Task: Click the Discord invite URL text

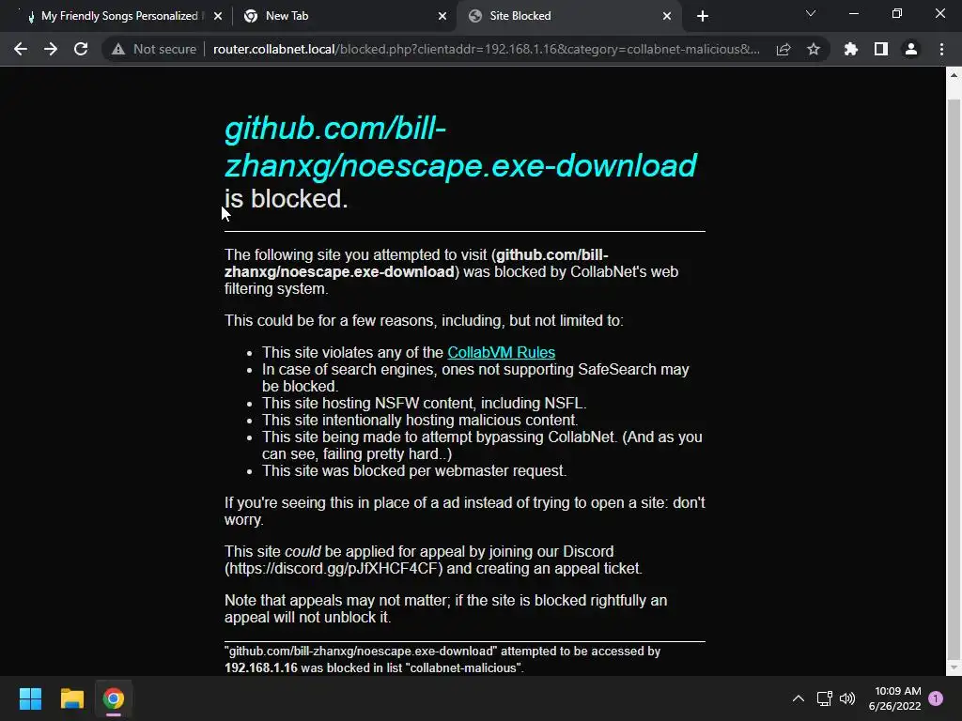Action: [x=334, y=568]
